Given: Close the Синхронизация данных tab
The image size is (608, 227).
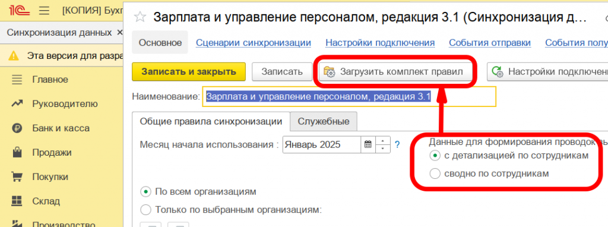Looking at the screenshot, I should tap(119, 33).
